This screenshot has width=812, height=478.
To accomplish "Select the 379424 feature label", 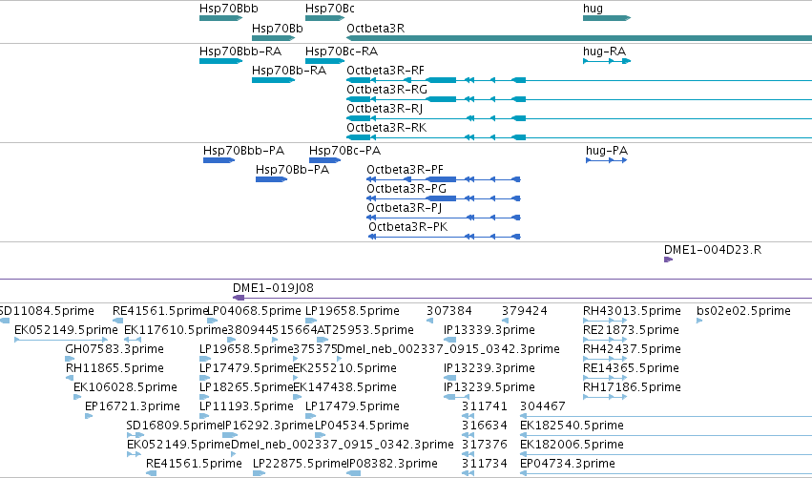I will [524, 311].
